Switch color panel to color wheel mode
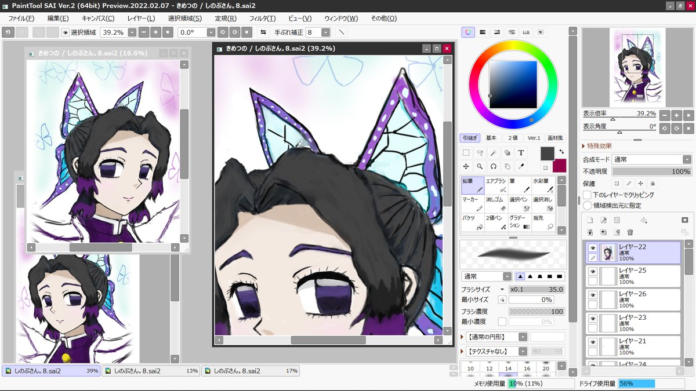Screen dimensions: 696x391 click(469, 32)
